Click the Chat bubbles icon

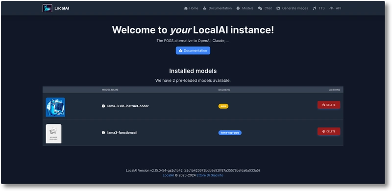(260, 8)
